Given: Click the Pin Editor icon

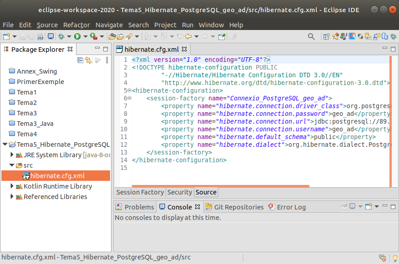Looking at the screenshot, I should 222,37.
